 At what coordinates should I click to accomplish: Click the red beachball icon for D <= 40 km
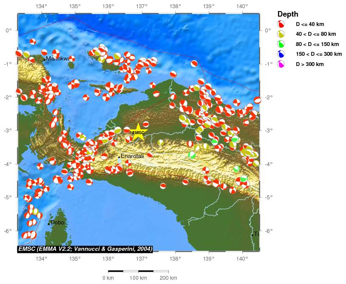(x=281, y=24)
